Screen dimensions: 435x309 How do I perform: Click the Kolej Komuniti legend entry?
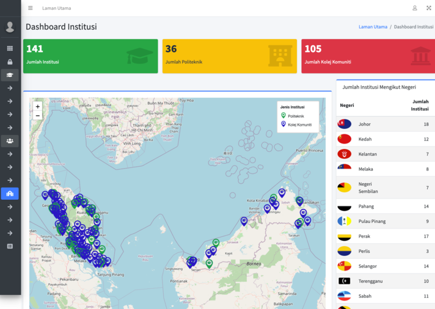pos(299,125)
